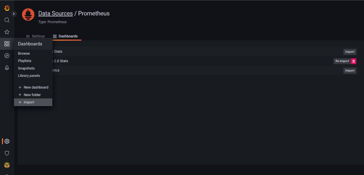Open Server Admin via the shield icon

(x=7, y=153)
